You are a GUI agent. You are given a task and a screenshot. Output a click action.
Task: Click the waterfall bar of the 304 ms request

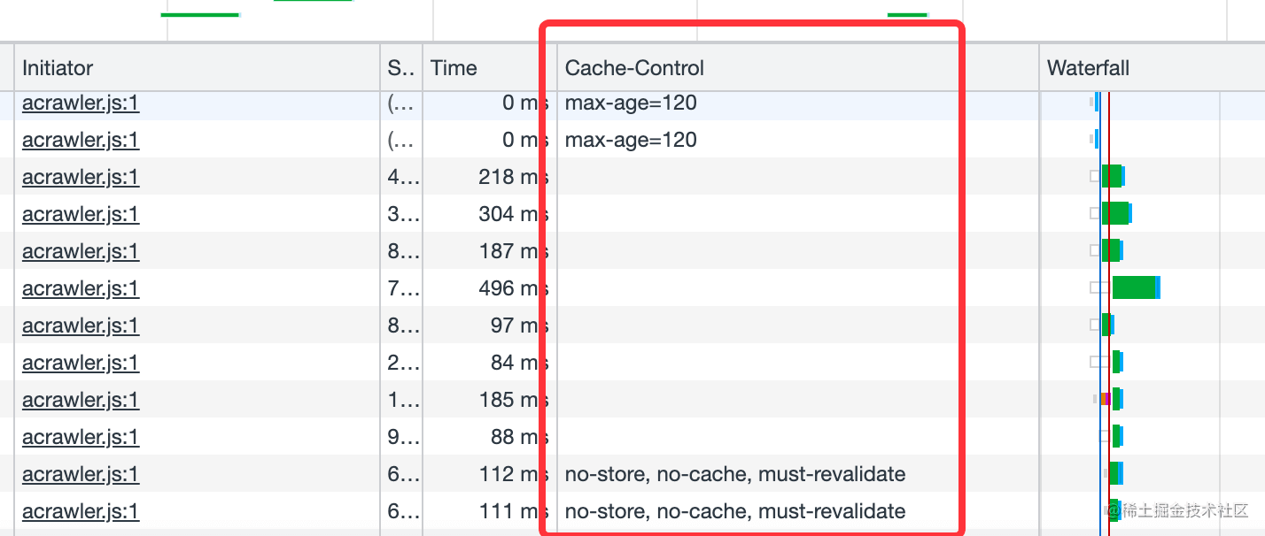(1115, 213)
